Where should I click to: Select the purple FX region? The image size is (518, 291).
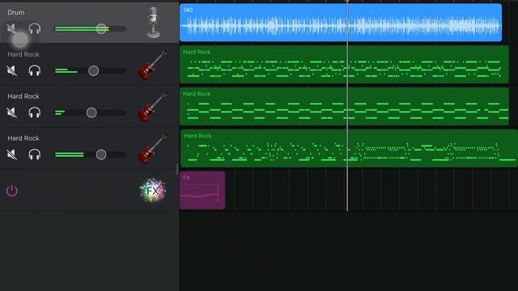click(202, 190)
